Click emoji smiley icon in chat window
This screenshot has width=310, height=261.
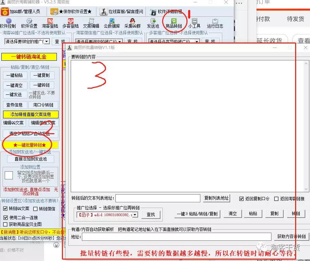pyautogui.click(x=56, y=245)
